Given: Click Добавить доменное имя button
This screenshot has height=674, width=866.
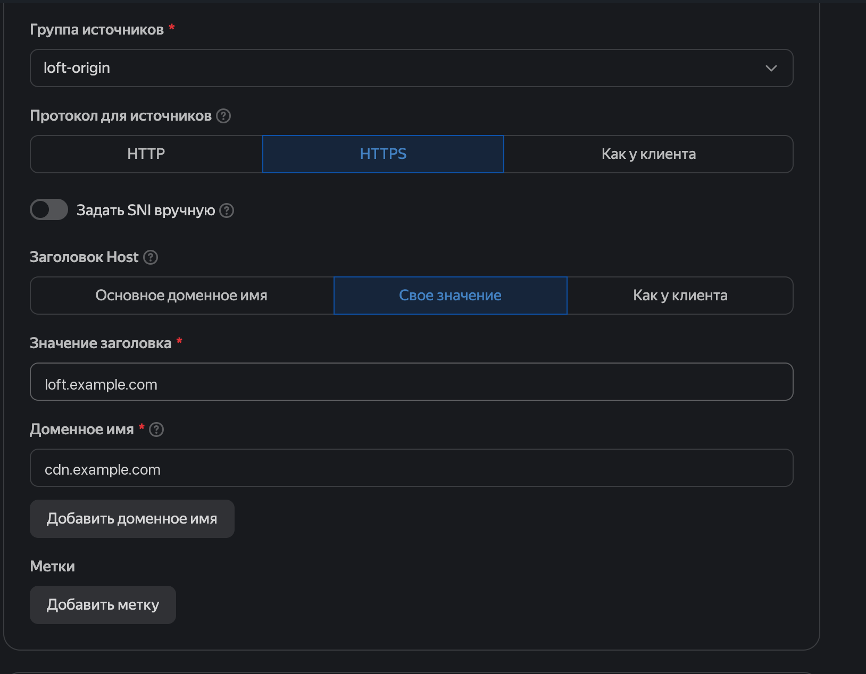Looking at the screenshot, I should [x=132, y=519].
